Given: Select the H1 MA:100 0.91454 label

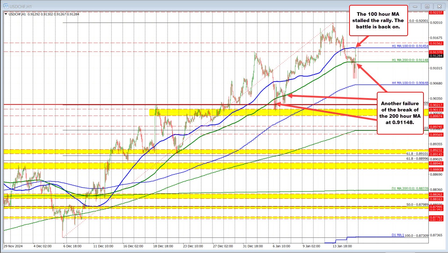Looking at the screenshot, I should point(410,46).
